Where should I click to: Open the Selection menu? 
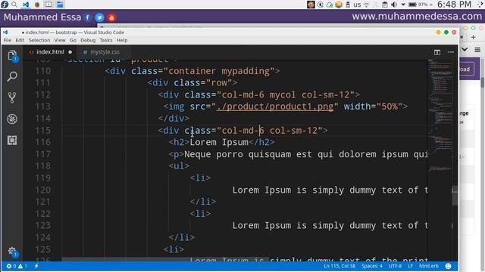[x=39, y=40]
